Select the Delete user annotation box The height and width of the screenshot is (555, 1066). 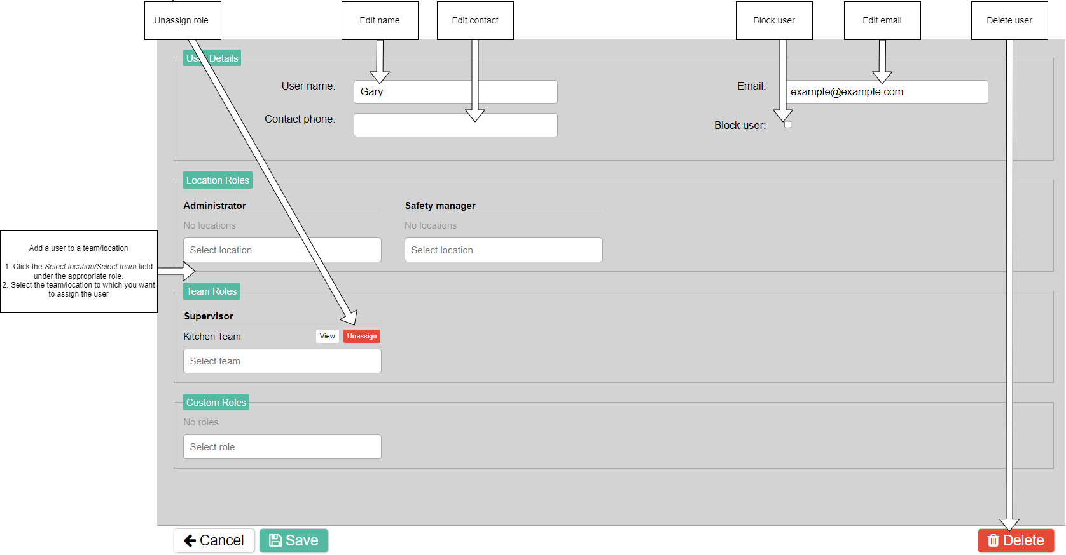1009,20
